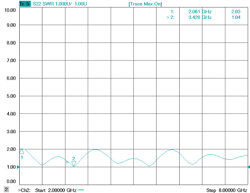Select the Tr 5 trace label

pos(25,4)
